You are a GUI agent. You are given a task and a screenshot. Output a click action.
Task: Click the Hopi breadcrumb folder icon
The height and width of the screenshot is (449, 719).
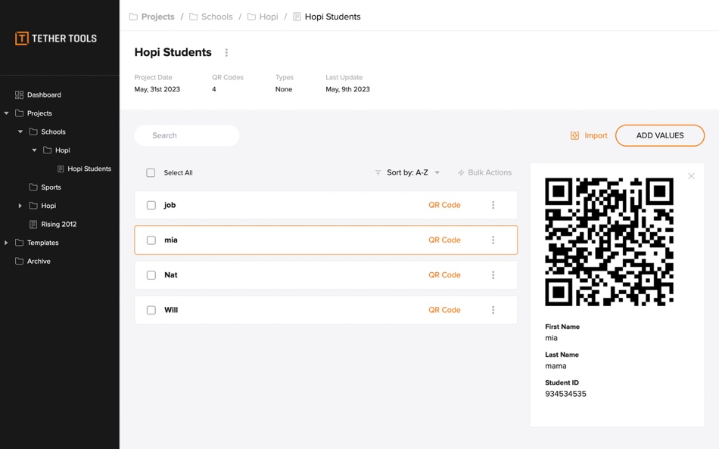coord(251,17)
